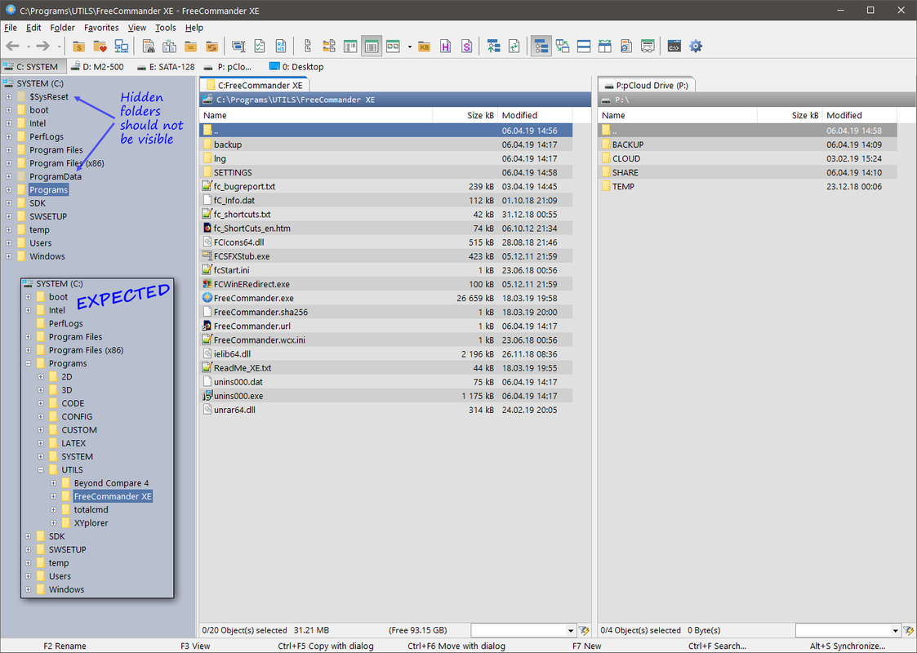The height and width of the screenshot is (653, 917).
Task: Select drive E: SATA-128
Action: click(166, 67)
